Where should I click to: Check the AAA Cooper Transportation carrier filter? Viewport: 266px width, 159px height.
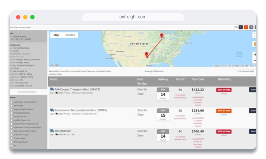[x=12, y=102]
